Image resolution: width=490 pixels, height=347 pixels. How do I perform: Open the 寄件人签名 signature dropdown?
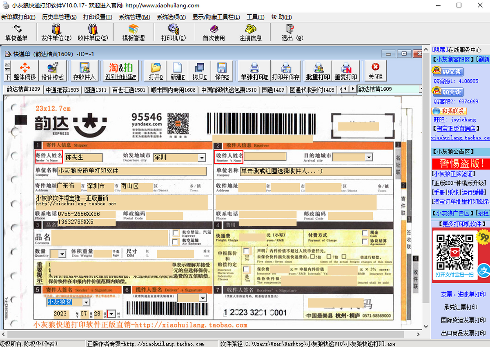(x=86, y=302)
